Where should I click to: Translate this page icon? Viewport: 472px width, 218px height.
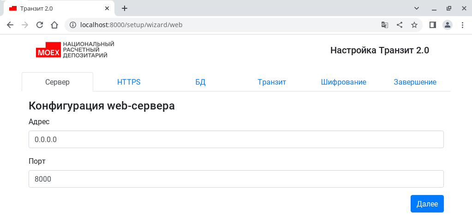pyautogui.click(x=385, y=25)
